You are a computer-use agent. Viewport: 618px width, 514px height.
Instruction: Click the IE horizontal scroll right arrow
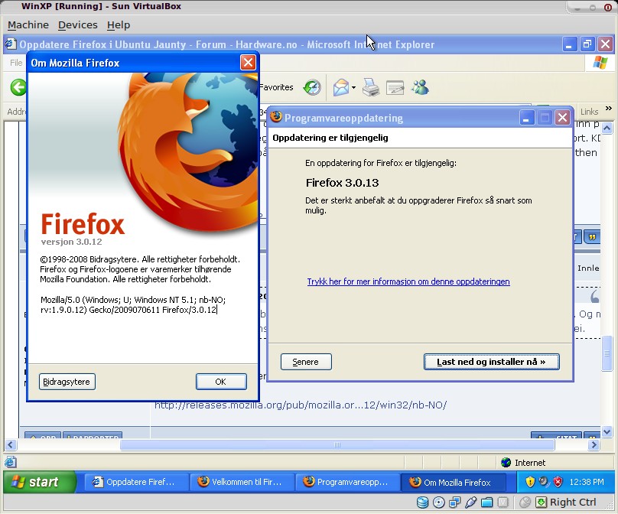594,444
